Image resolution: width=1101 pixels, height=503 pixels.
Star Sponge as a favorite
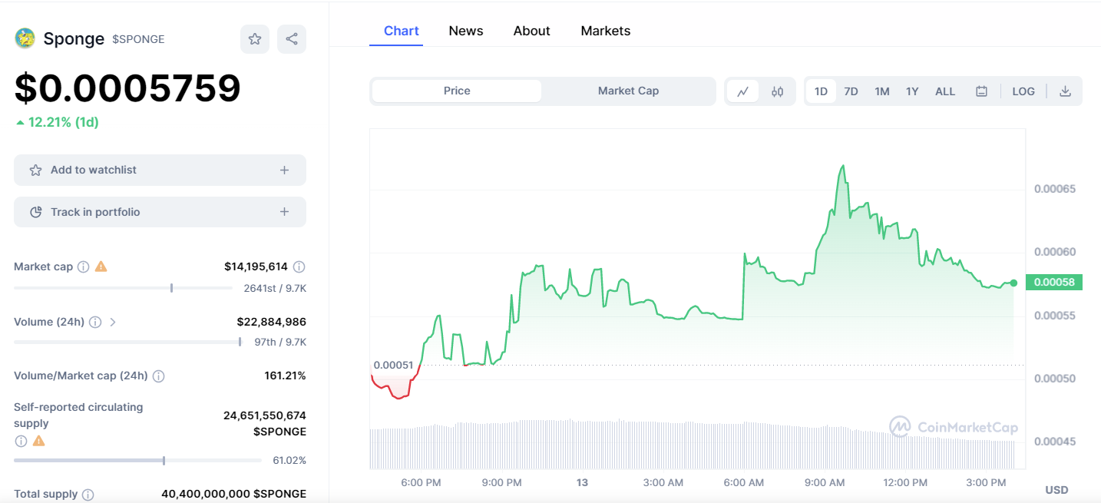click(255, 39)
